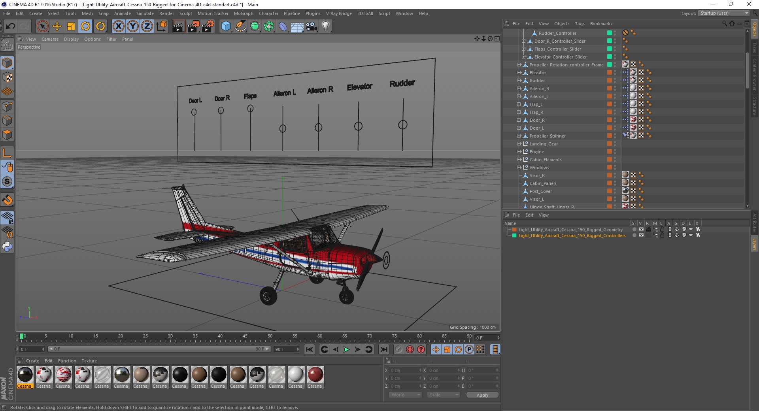
Task: Go to start of animation
Action: click(310, 349)
